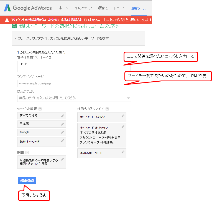Click プランのキーワードを非表示 text
This screenshot has width=212, height=201.
coord(98,142)
